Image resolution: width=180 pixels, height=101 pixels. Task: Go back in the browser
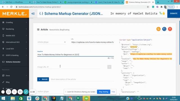pos(3,7)
